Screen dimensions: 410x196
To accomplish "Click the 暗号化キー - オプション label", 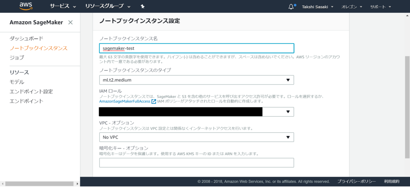I will click(x=124, y=148).
